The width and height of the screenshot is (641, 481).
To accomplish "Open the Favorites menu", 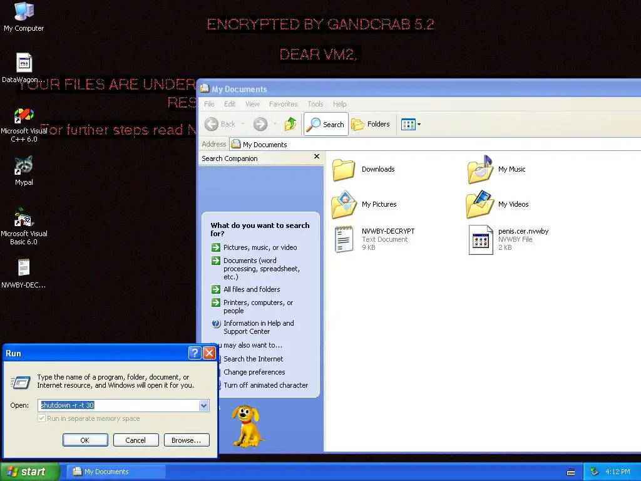I will coord(284,104).
